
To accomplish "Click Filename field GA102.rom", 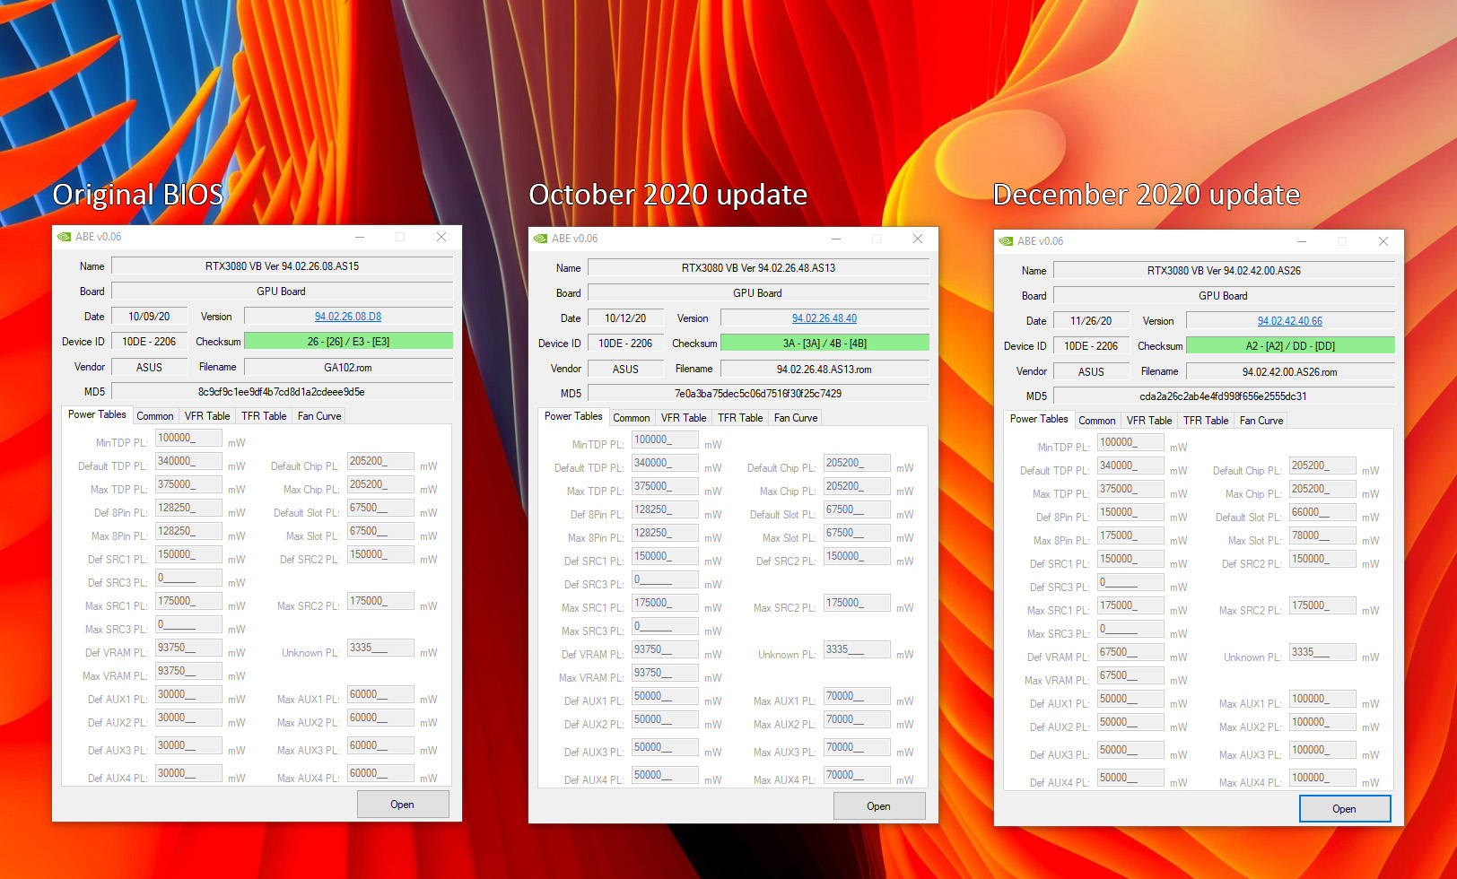I will pos(348,367).
